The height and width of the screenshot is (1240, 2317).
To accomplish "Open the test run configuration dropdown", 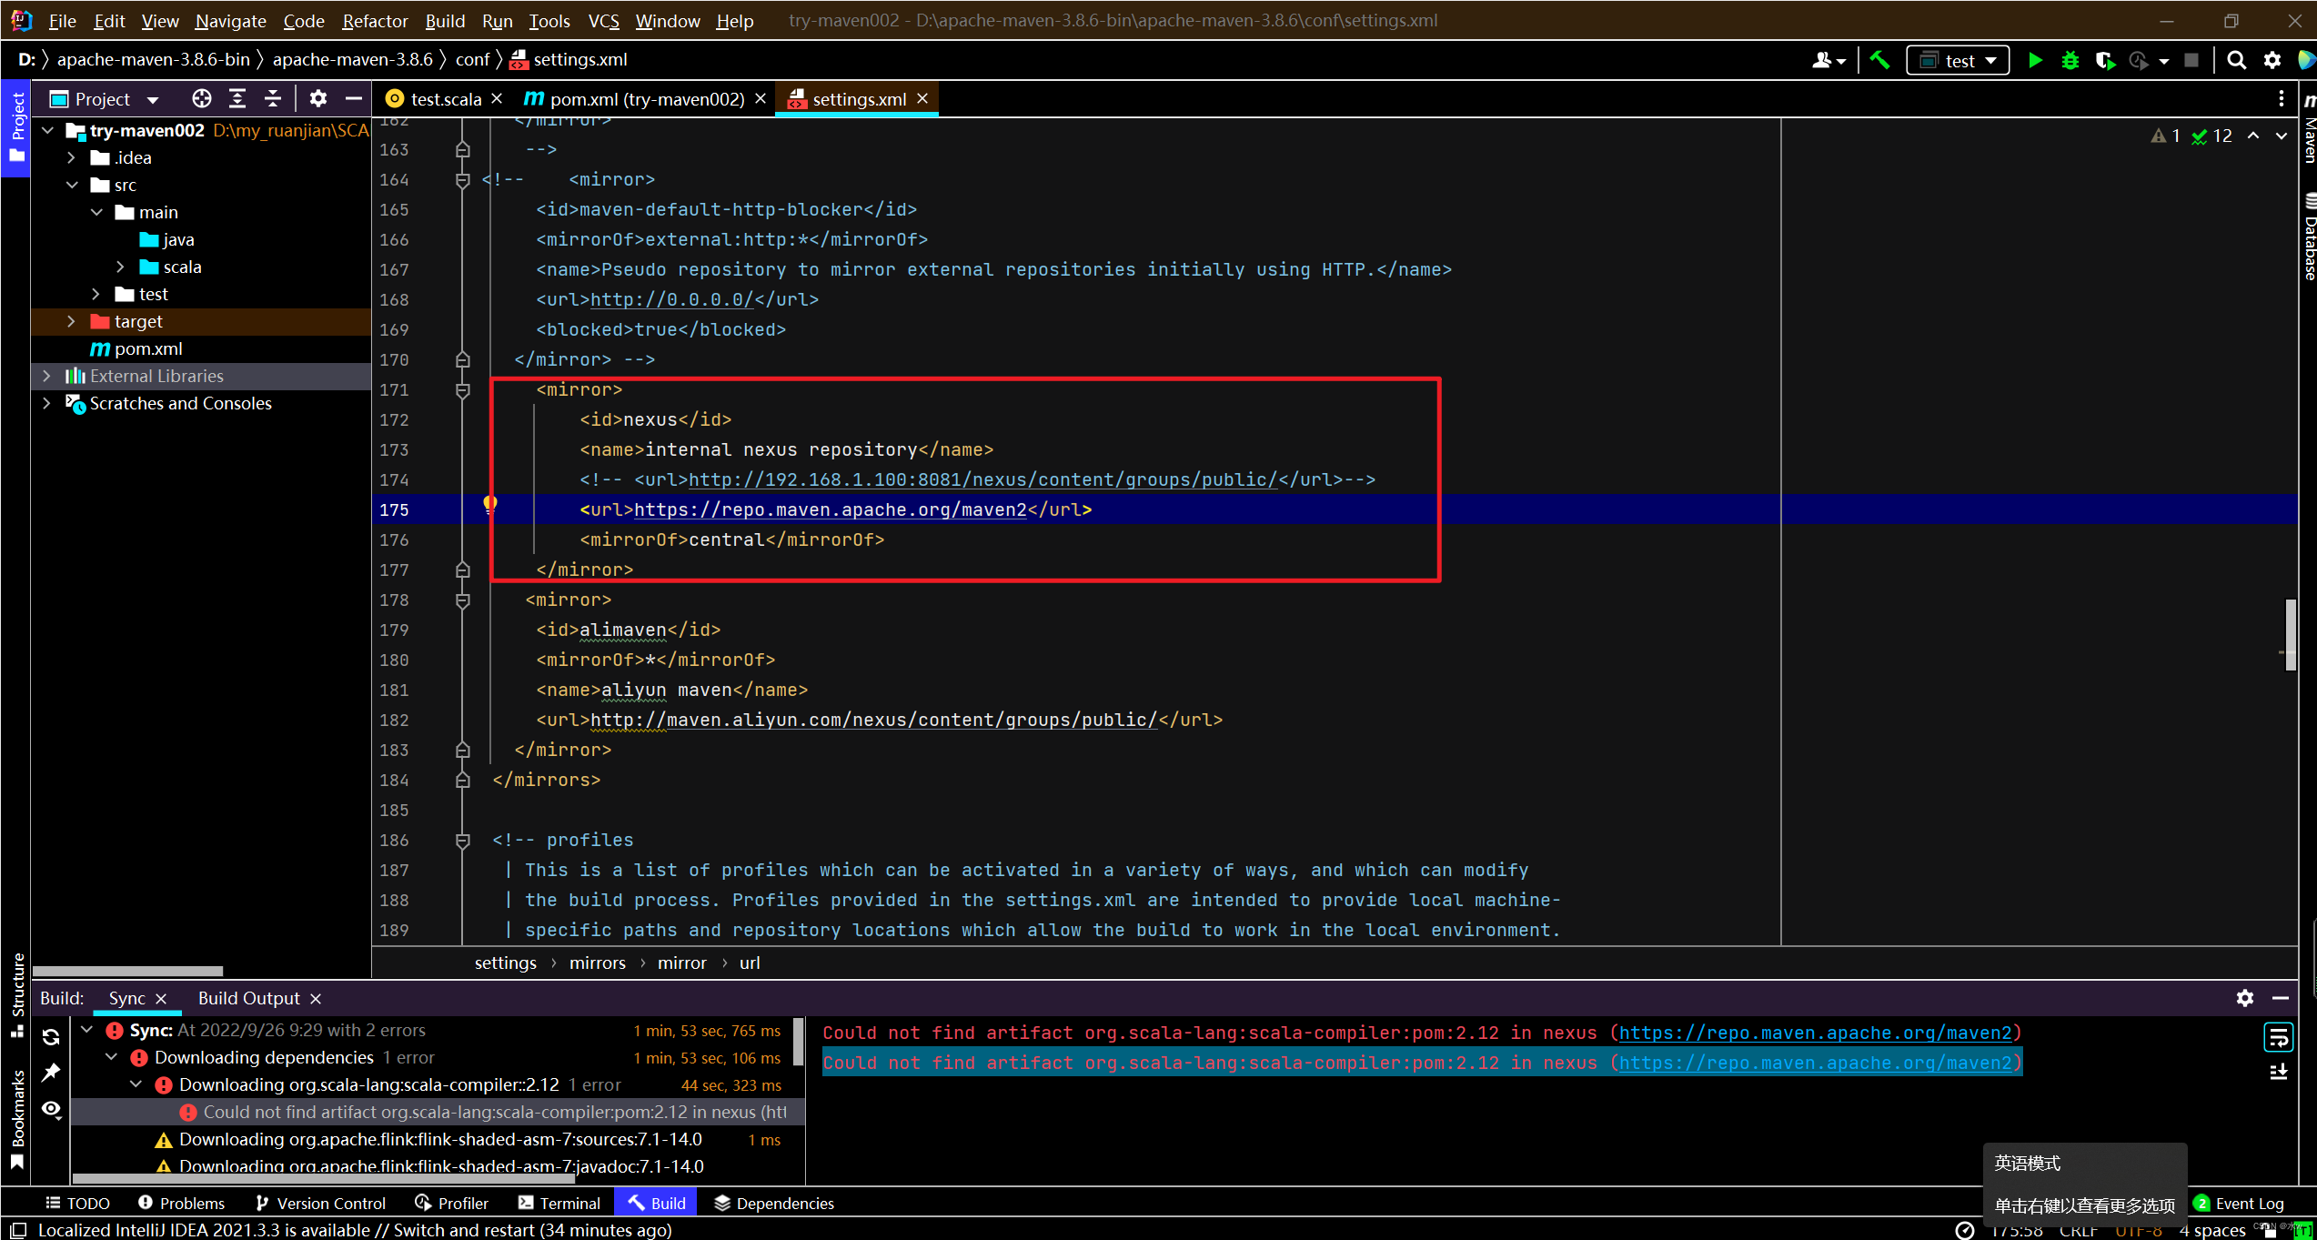I will pos(1958,61).
